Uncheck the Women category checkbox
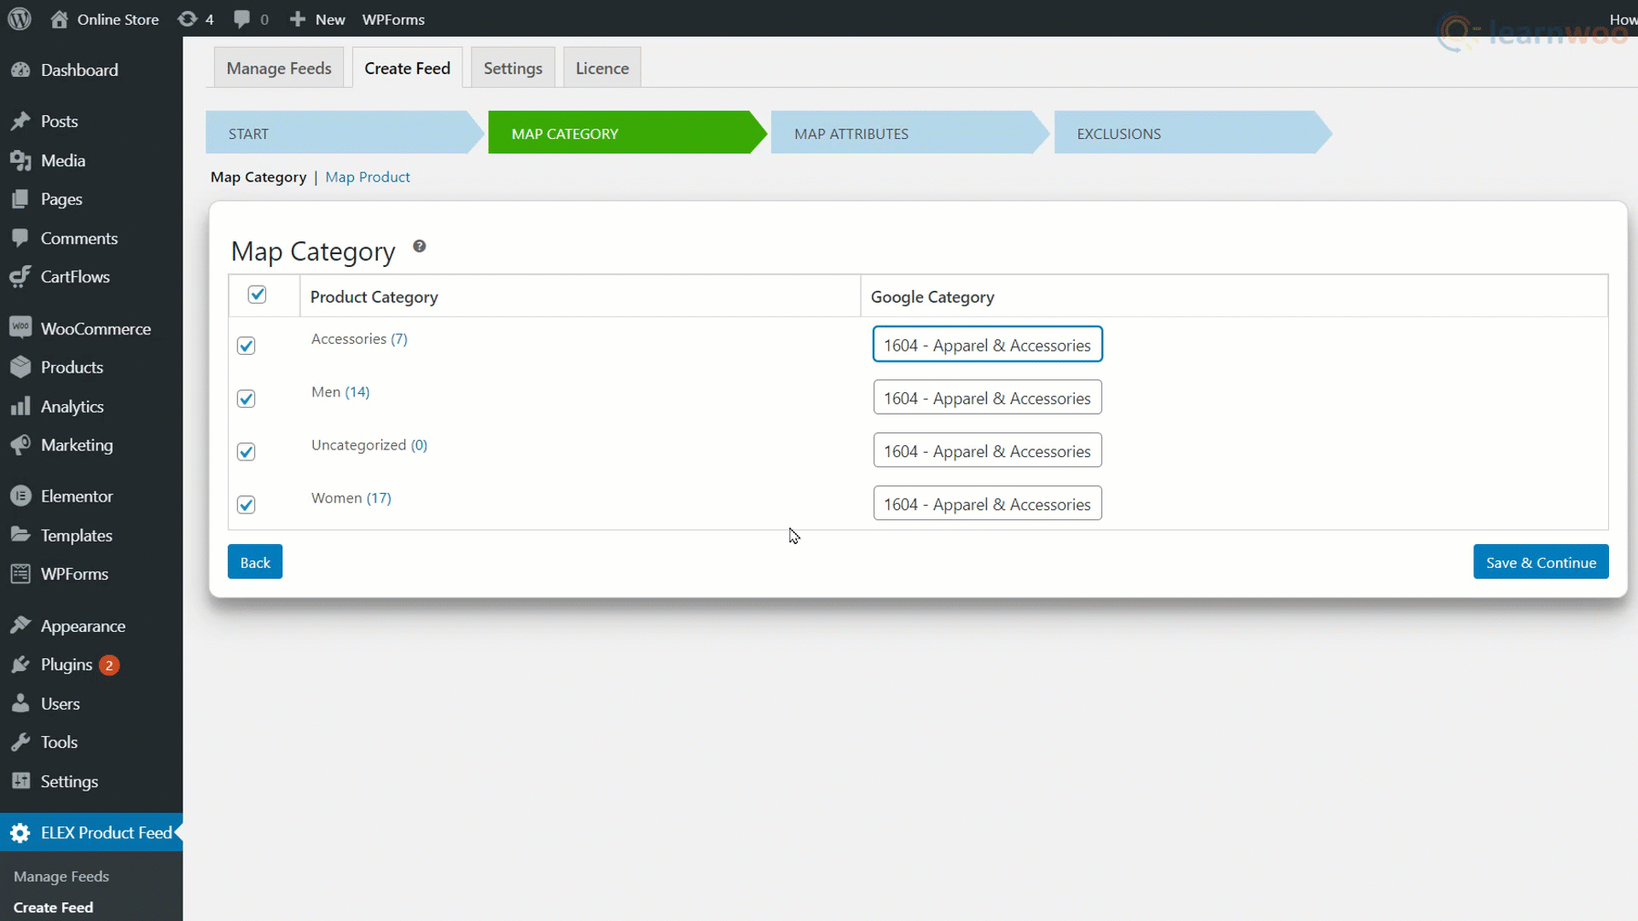The height and width of the screenshot is (921, 1638). (x=247, y=505)
